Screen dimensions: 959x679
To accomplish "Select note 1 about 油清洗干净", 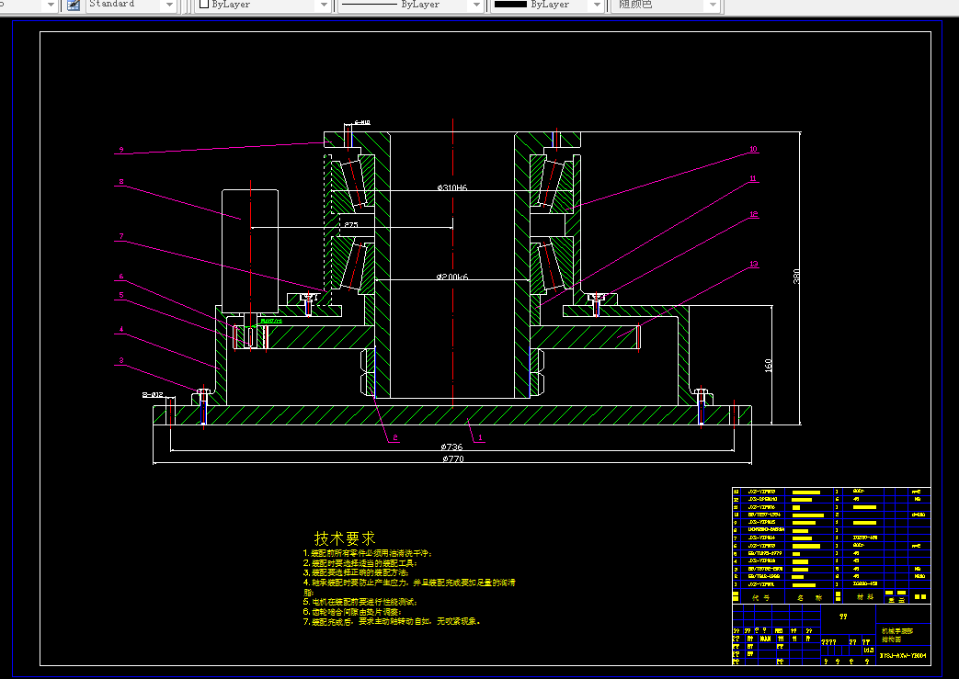I will 368,553.
